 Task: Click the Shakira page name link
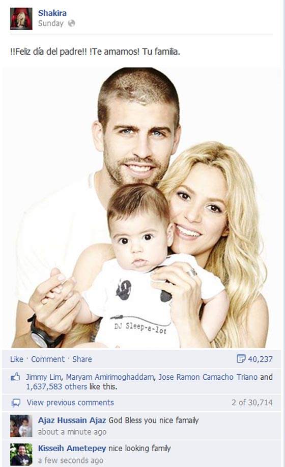[52, 13]
